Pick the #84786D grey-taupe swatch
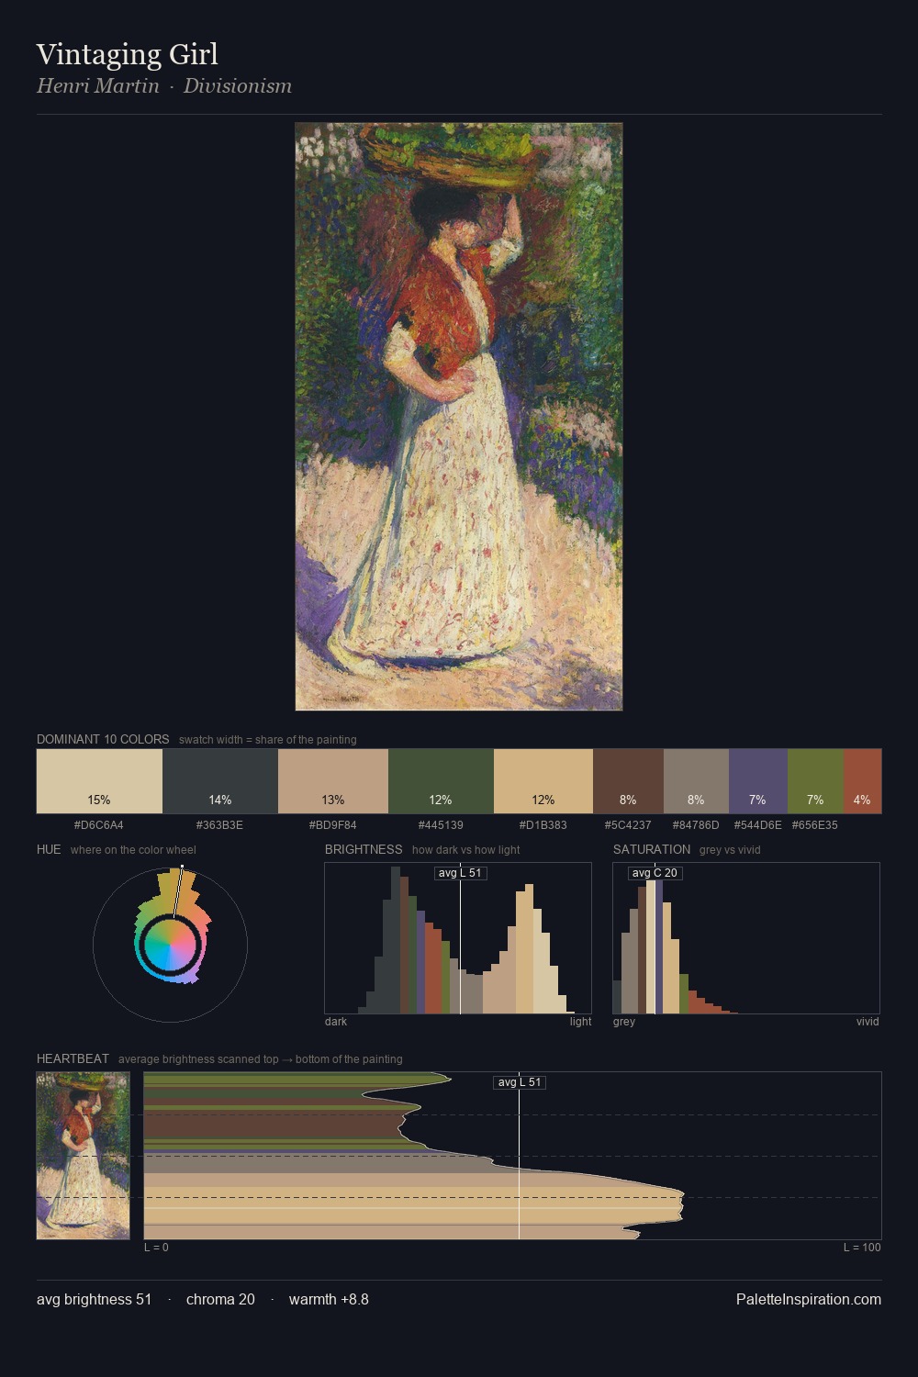Image resolution: width=918 pixels, height=1377 pixels. pos(696,781)
